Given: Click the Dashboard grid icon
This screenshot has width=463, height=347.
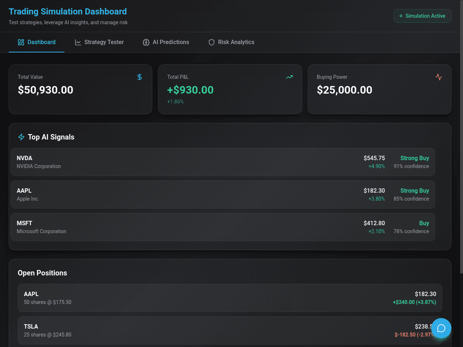Looking at the screenshot, I should (21, 42).
